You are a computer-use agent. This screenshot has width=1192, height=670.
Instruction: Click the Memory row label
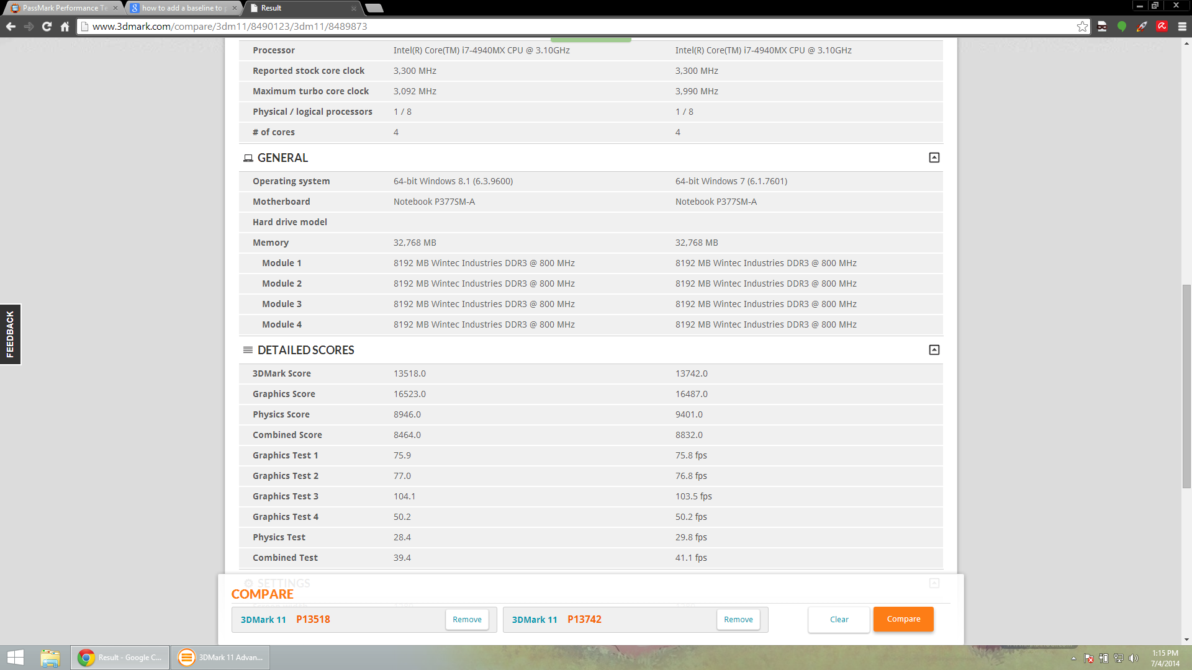pos(271,243)
